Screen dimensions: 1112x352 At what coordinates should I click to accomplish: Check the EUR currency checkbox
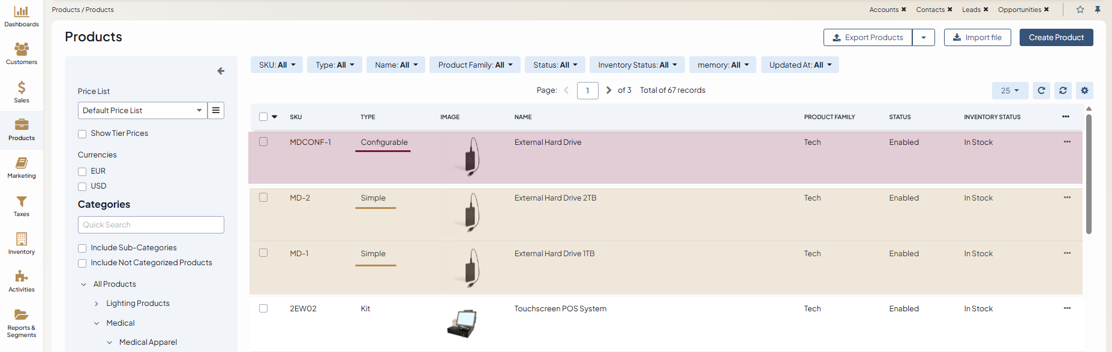click(82, 172)
